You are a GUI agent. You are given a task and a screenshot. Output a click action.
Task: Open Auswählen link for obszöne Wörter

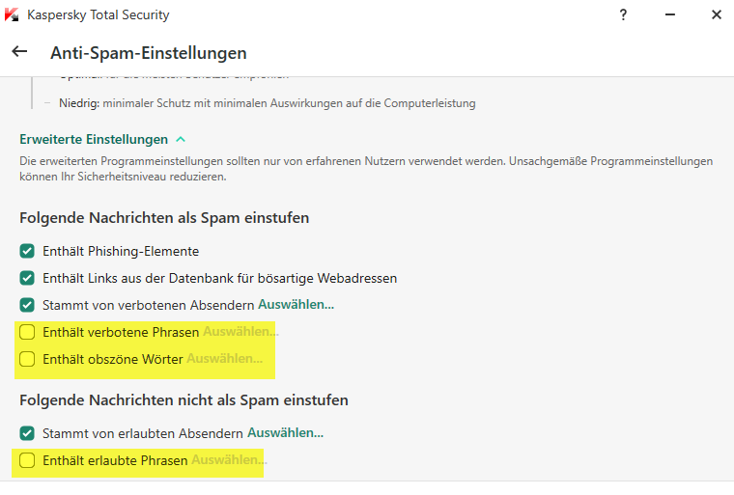225,359
